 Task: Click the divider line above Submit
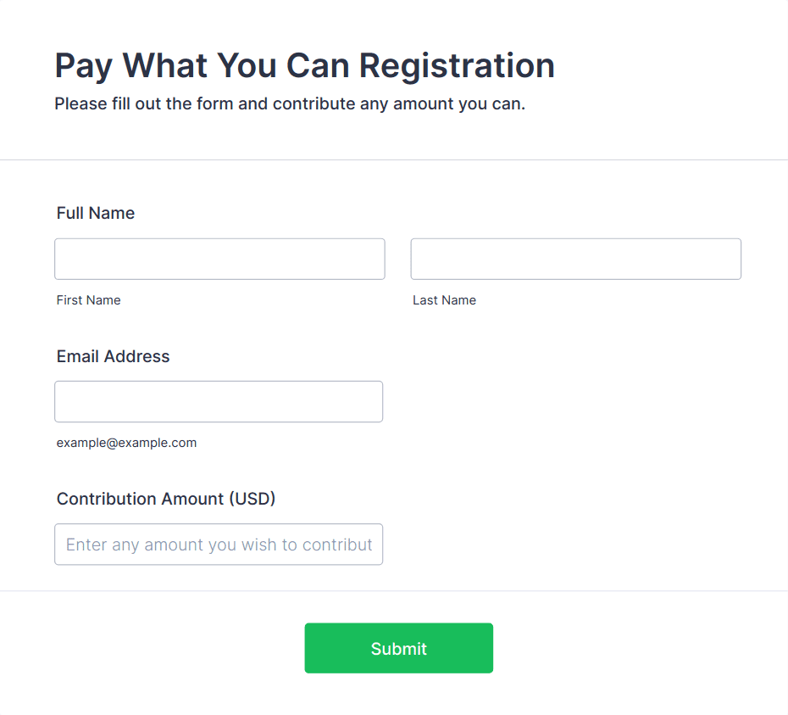394,590
